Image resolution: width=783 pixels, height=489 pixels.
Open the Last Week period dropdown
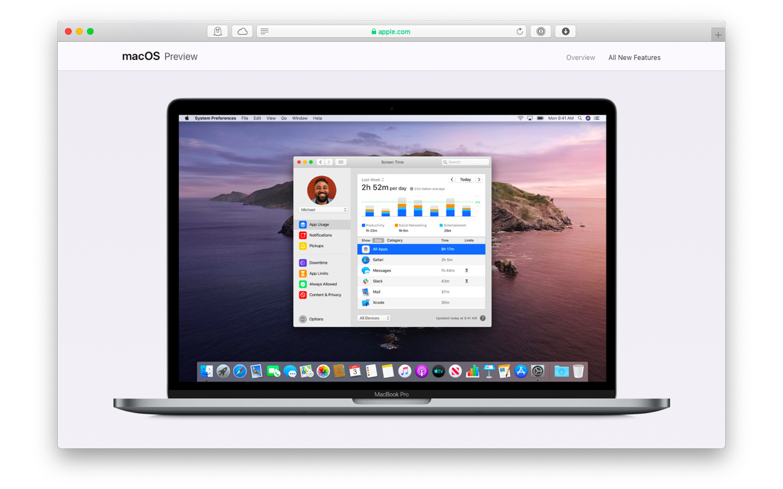tap(373, 180)
